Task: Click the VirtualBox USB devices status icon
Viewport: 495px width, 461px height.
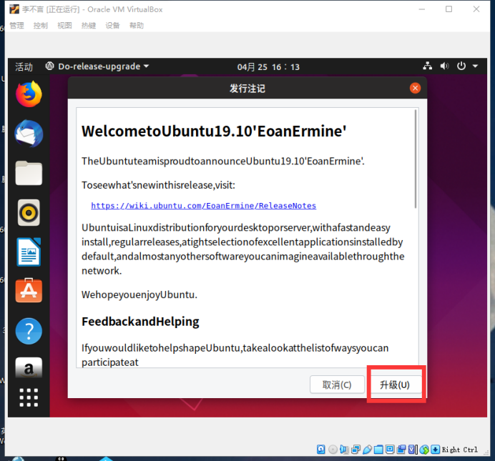Action: point(367,450)
